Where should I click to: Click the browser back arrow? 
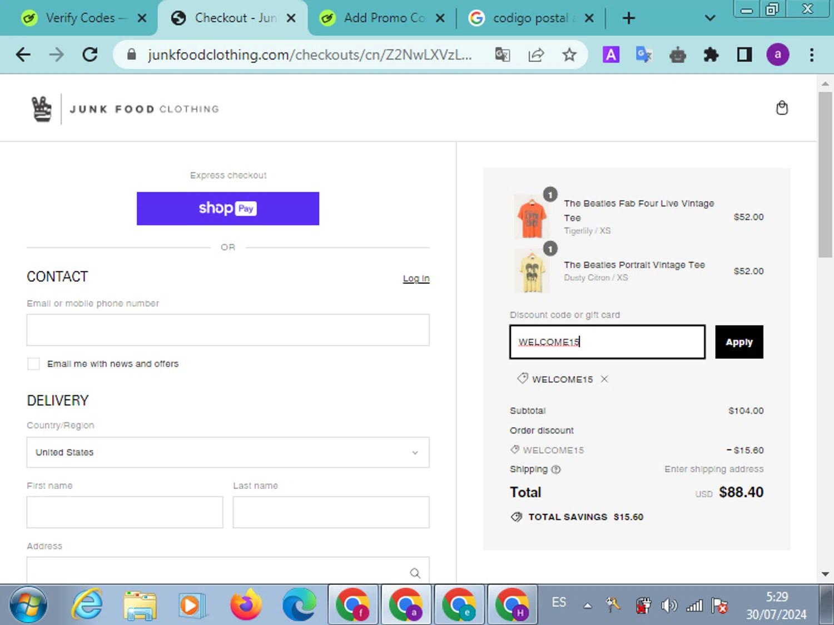[23, 54]
